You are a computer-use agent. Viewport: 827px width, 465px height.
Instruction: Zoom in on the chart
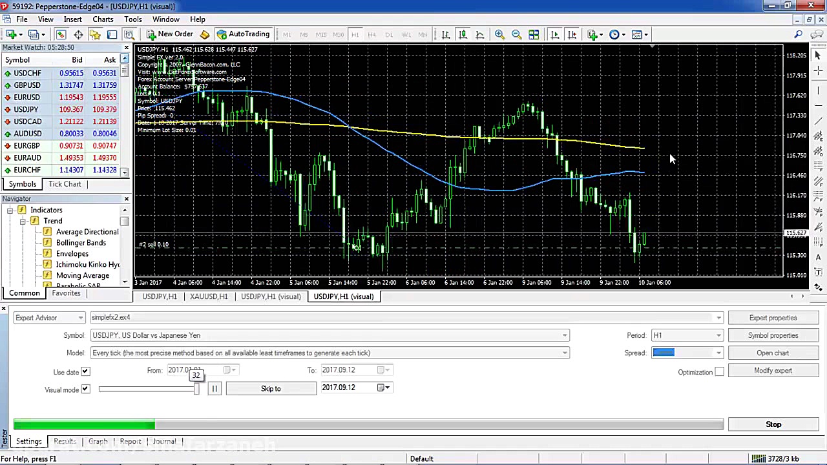pos(499,34)
